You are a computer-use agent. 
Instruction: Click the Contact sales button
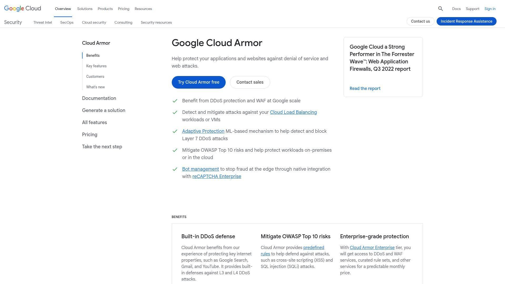(x=250, y=82)
